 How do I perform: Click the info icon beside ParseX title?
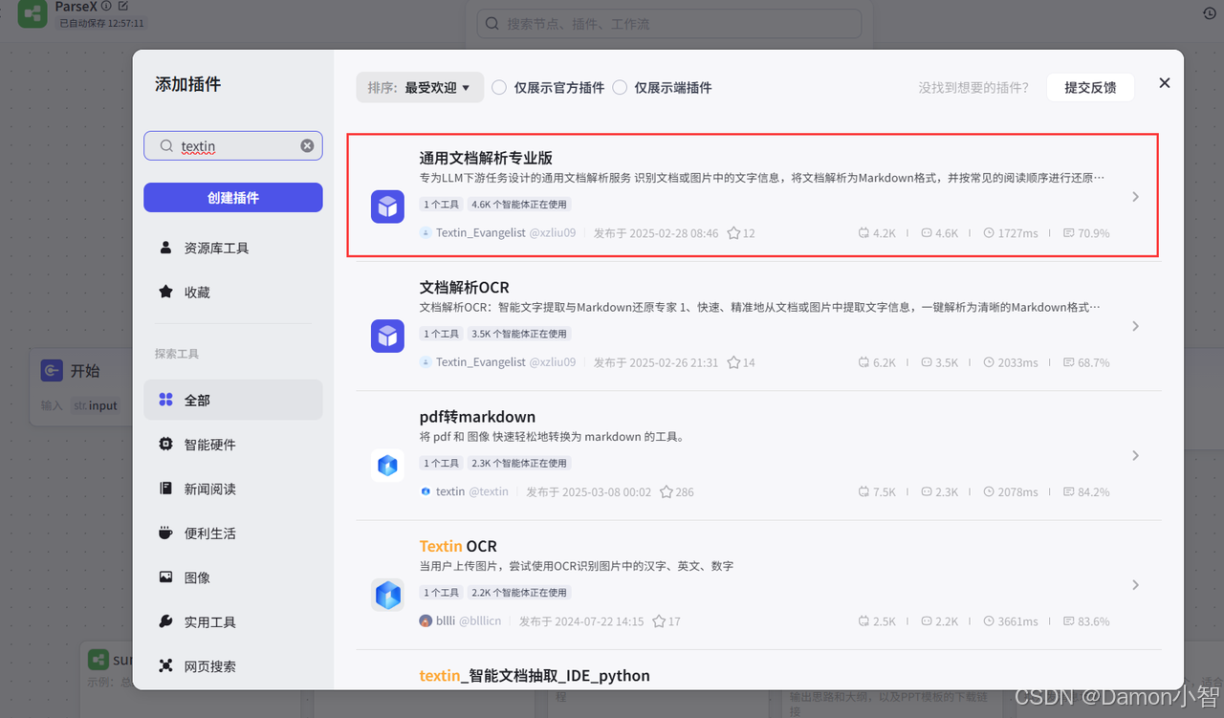[x=106, y=6]
